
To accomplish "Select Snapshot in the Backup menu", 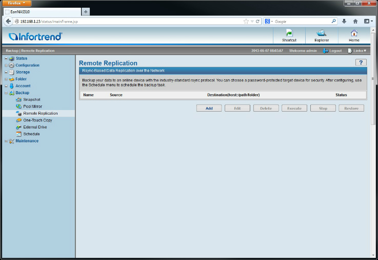I will [x=32, y=100].
